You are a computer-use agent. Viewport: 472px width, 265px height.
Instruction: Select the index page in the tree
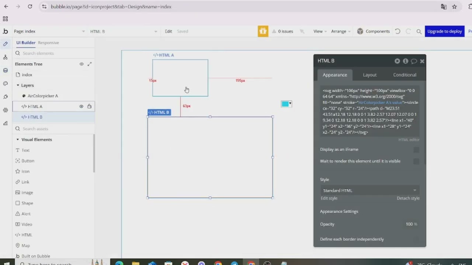[x=27, y=75]
